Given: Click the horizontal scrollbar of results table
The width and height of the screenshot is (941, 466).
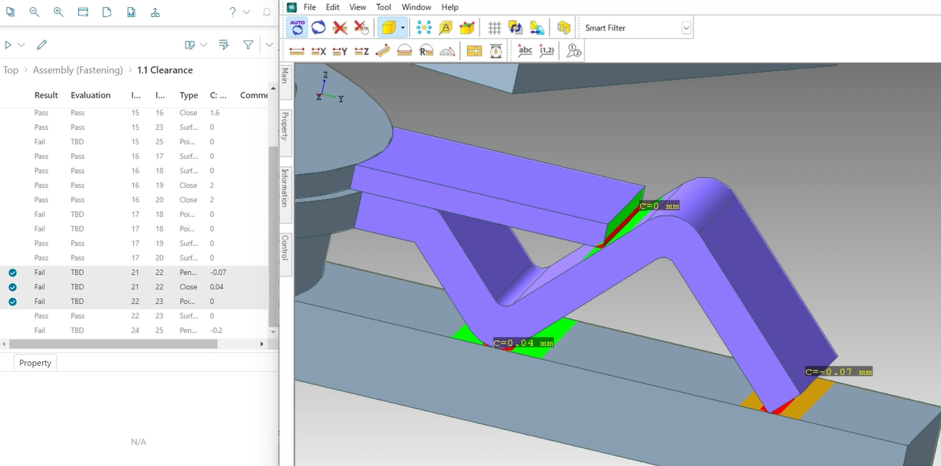Looking at the screenshot, I should pyautogui.click(x=114, y=344).
